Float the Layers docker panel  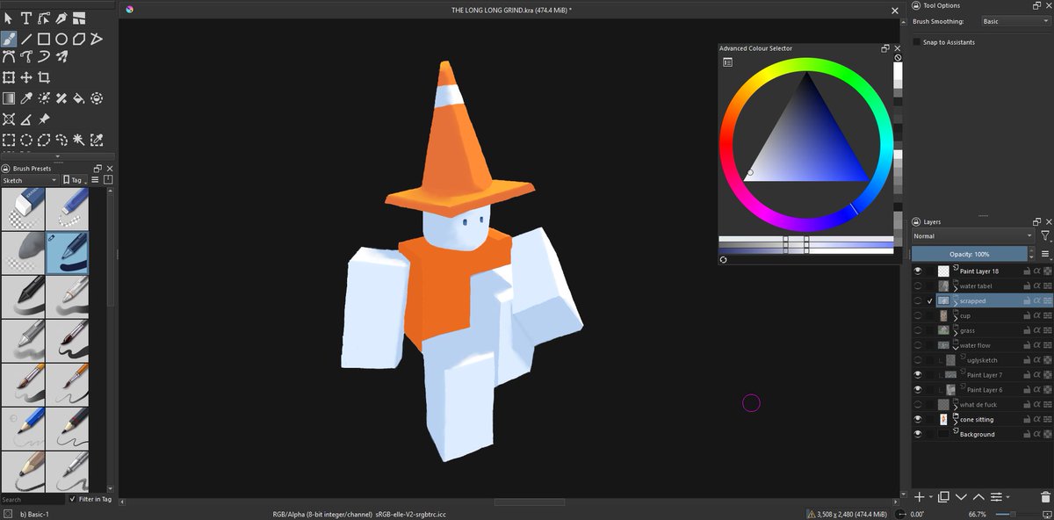point(1035,221)
